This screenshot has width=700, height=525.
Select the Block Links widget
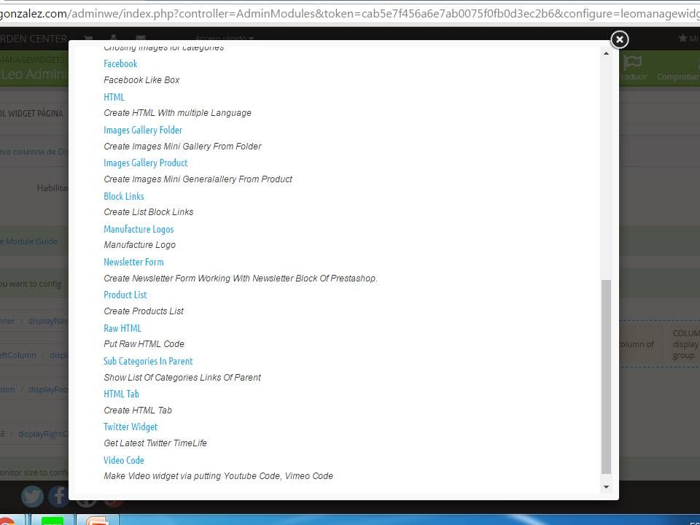(x=124, y=196)
